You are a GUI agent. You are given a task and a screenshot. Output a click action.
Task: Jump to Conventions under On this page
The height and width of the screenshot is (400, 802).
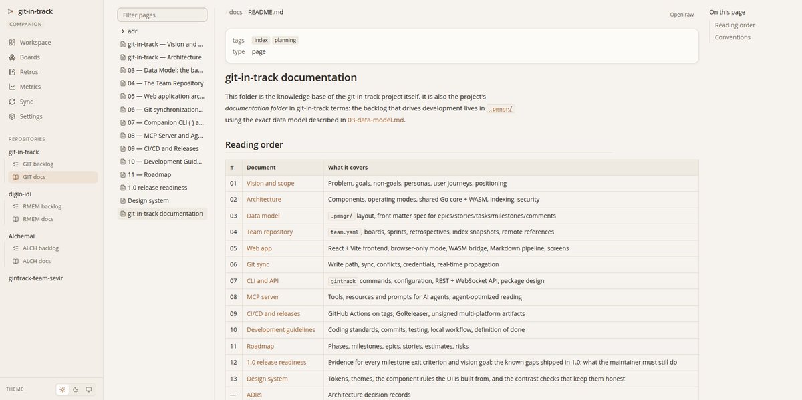click(x=732, y=37)
